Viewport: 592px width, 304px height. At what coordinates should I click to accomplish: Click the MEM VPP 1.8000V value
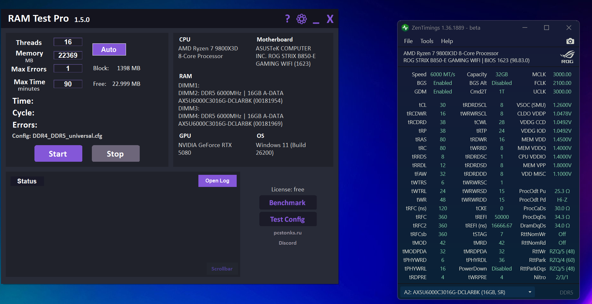(x=562, y=165)
